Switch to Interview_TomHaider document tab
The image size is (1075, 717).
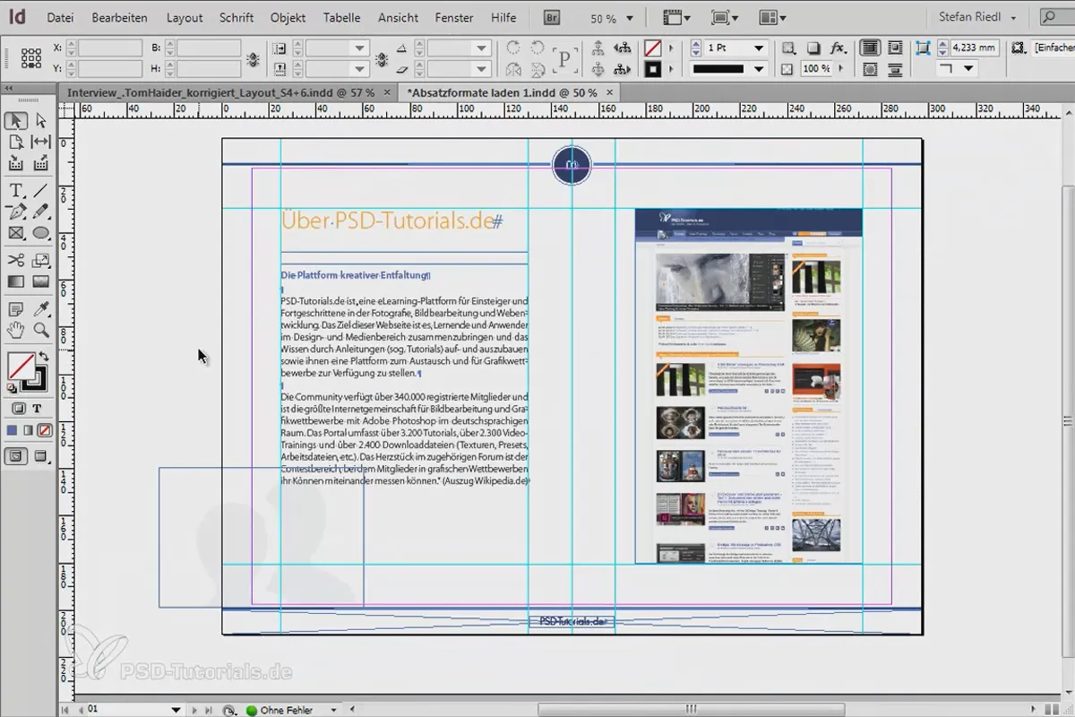point(220,92)
